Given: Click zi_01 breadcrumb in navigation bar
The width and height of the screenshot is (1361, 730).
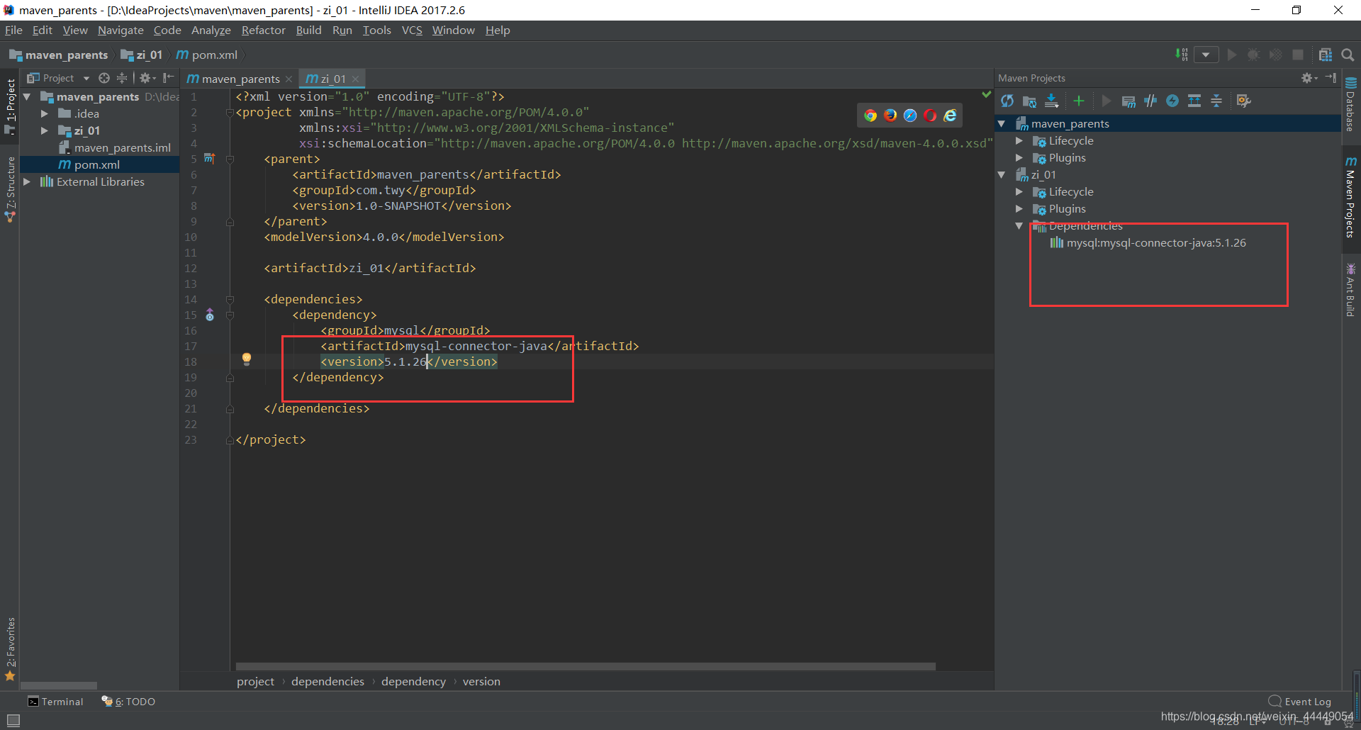Looking at the screenshot, I should (142, 55).
